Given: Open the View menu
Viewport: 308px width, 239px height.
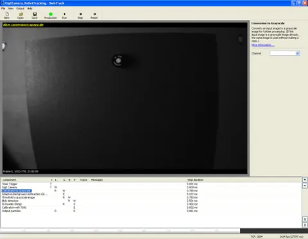Looking at the screenshot, I should (x=11, y=8).
